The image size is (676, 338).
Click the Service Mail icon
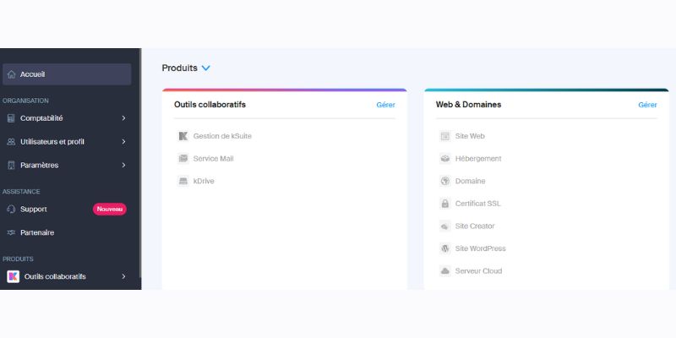point(183,158)
